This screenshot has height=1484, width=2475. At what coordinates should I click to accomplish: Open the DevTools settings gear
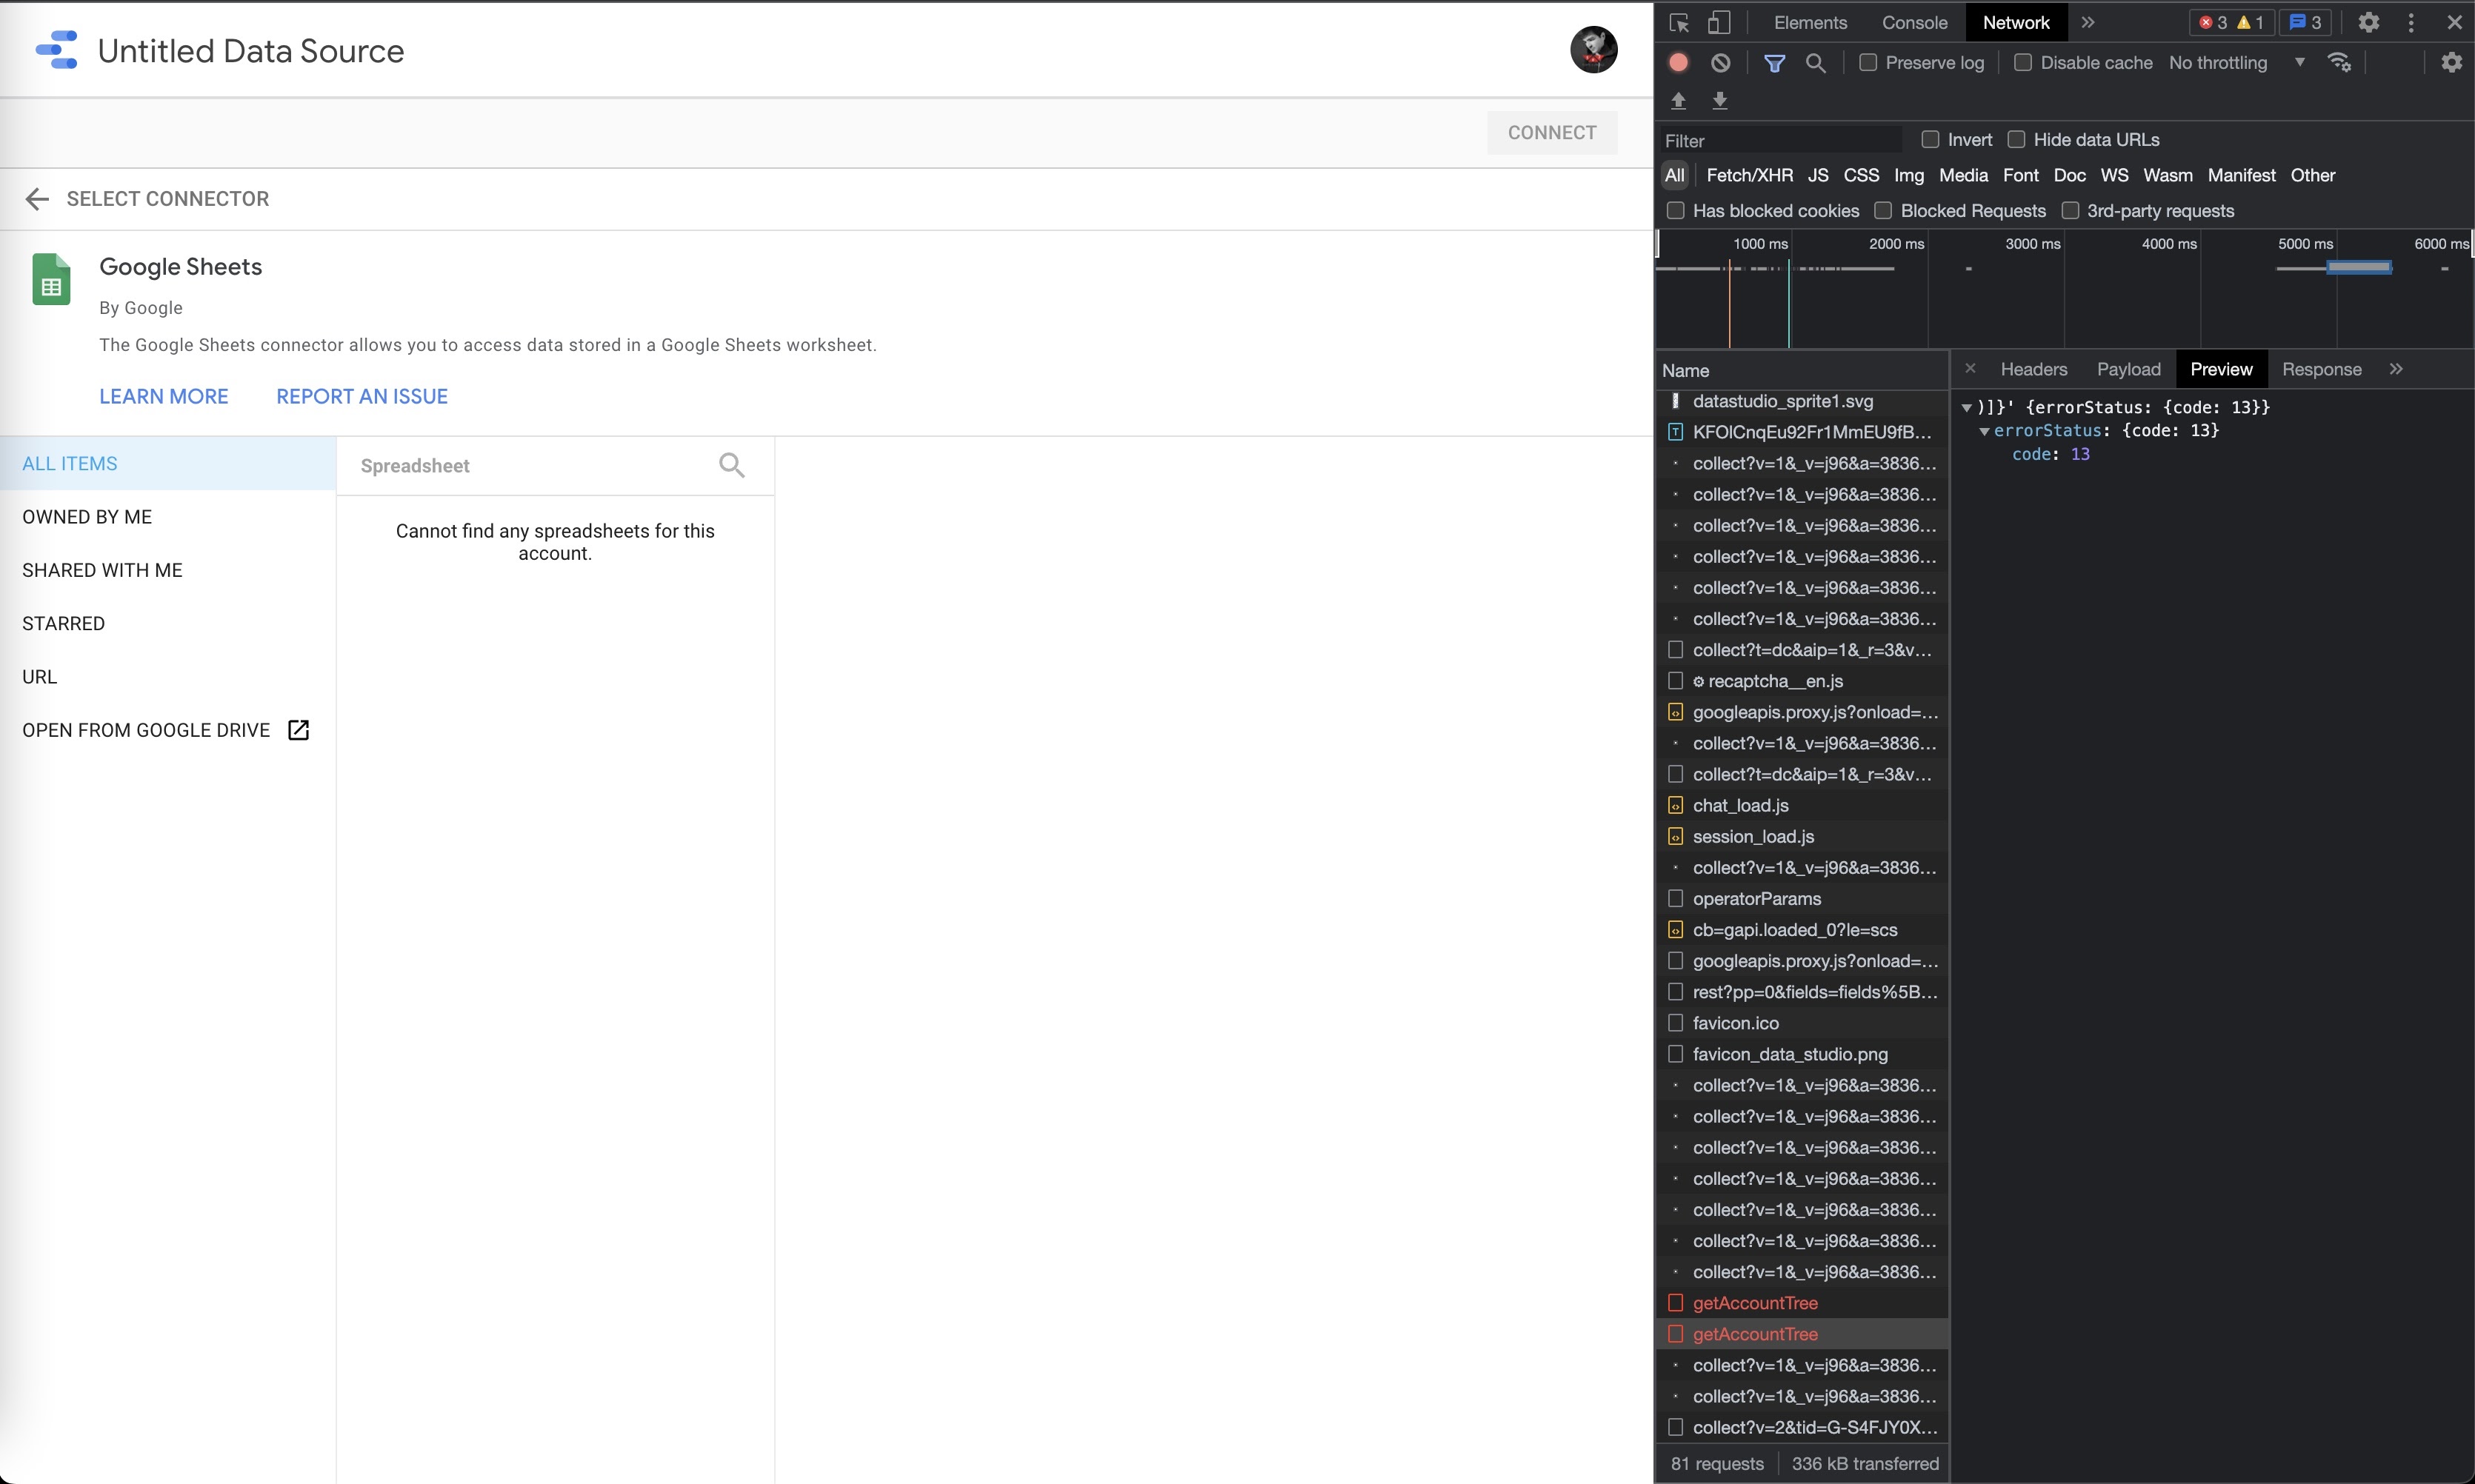point(2368,22)
